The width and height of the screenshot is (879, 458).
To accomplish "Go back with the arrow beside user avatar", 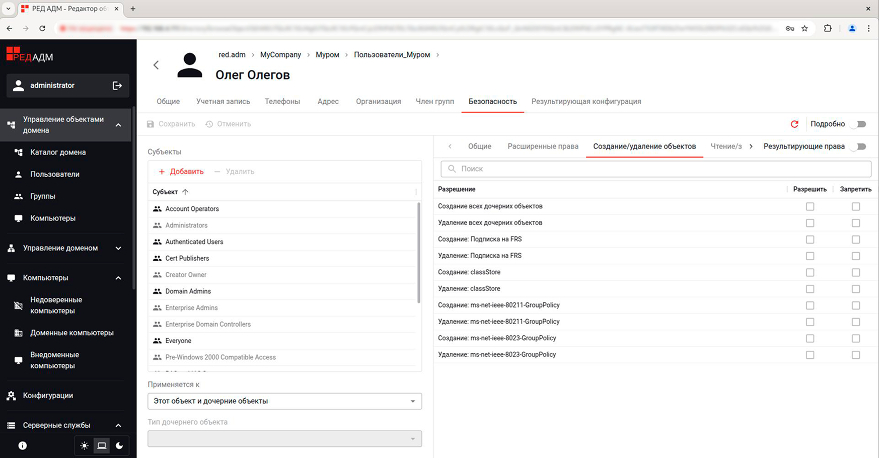I will tap(156, 65).
